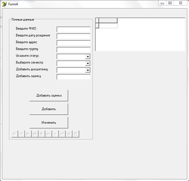Select the empty data cell in the grid
189x181 pixels.
click(x=108, y=26)
